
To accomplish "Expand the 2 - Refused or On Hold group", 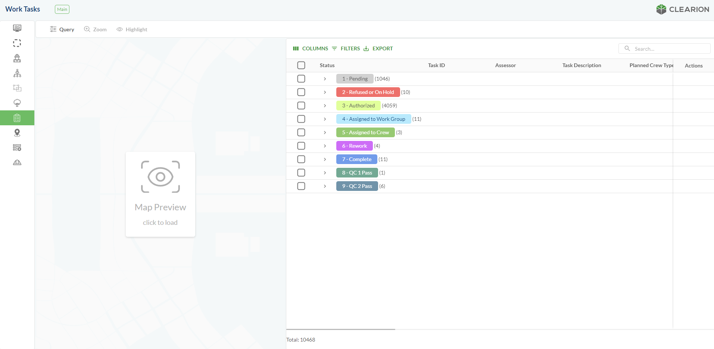I will tap(325, 92).
